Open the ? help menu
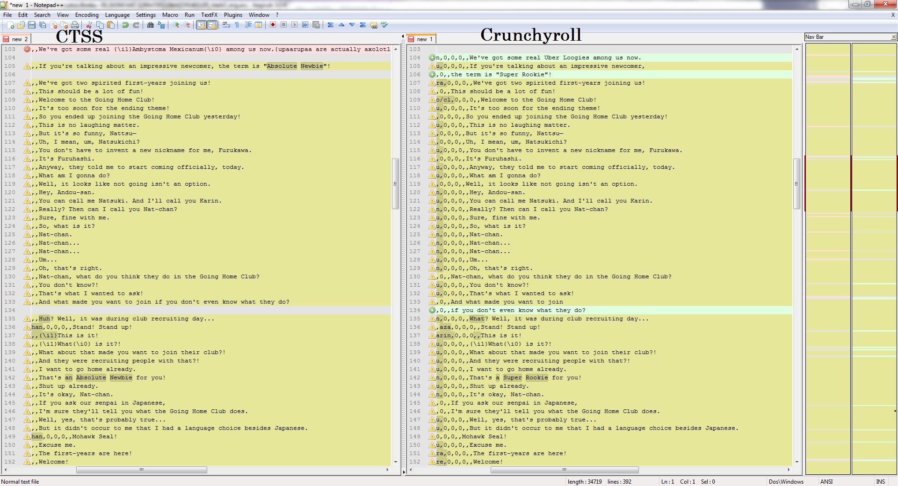898x486 pixels. pyautogui.click(x=277, y=15)
